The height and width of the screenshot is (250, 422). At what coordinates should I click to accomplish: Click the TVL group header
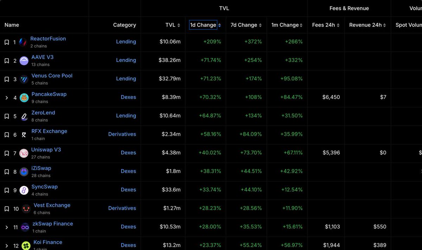[224, 8]
